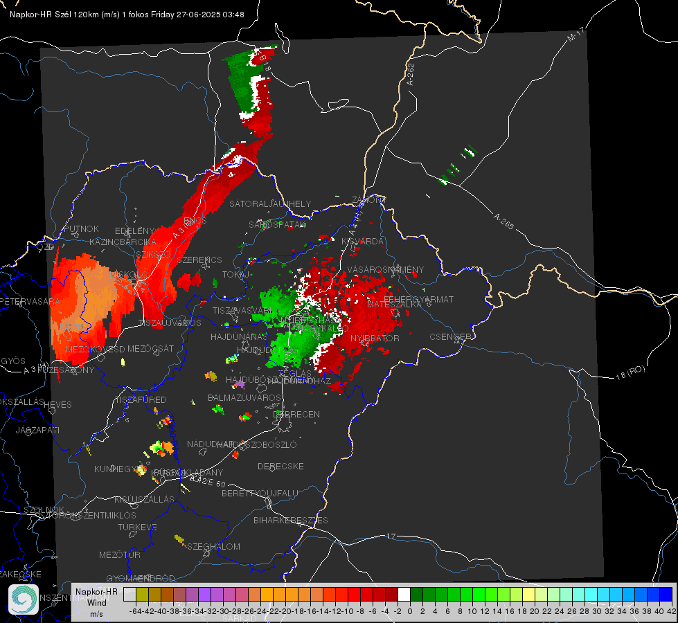This screenshot has height=623, width=678.
Task: Click the A-265 road label
Action: (503, 222)
